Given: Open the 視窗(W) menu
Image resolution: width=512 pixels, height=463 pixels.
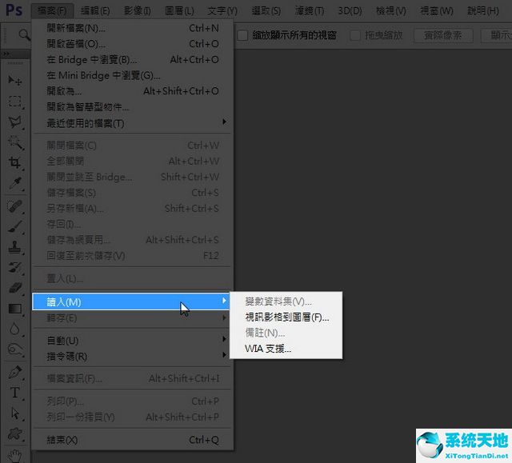Looking at the screenshot, I should 437,10.
